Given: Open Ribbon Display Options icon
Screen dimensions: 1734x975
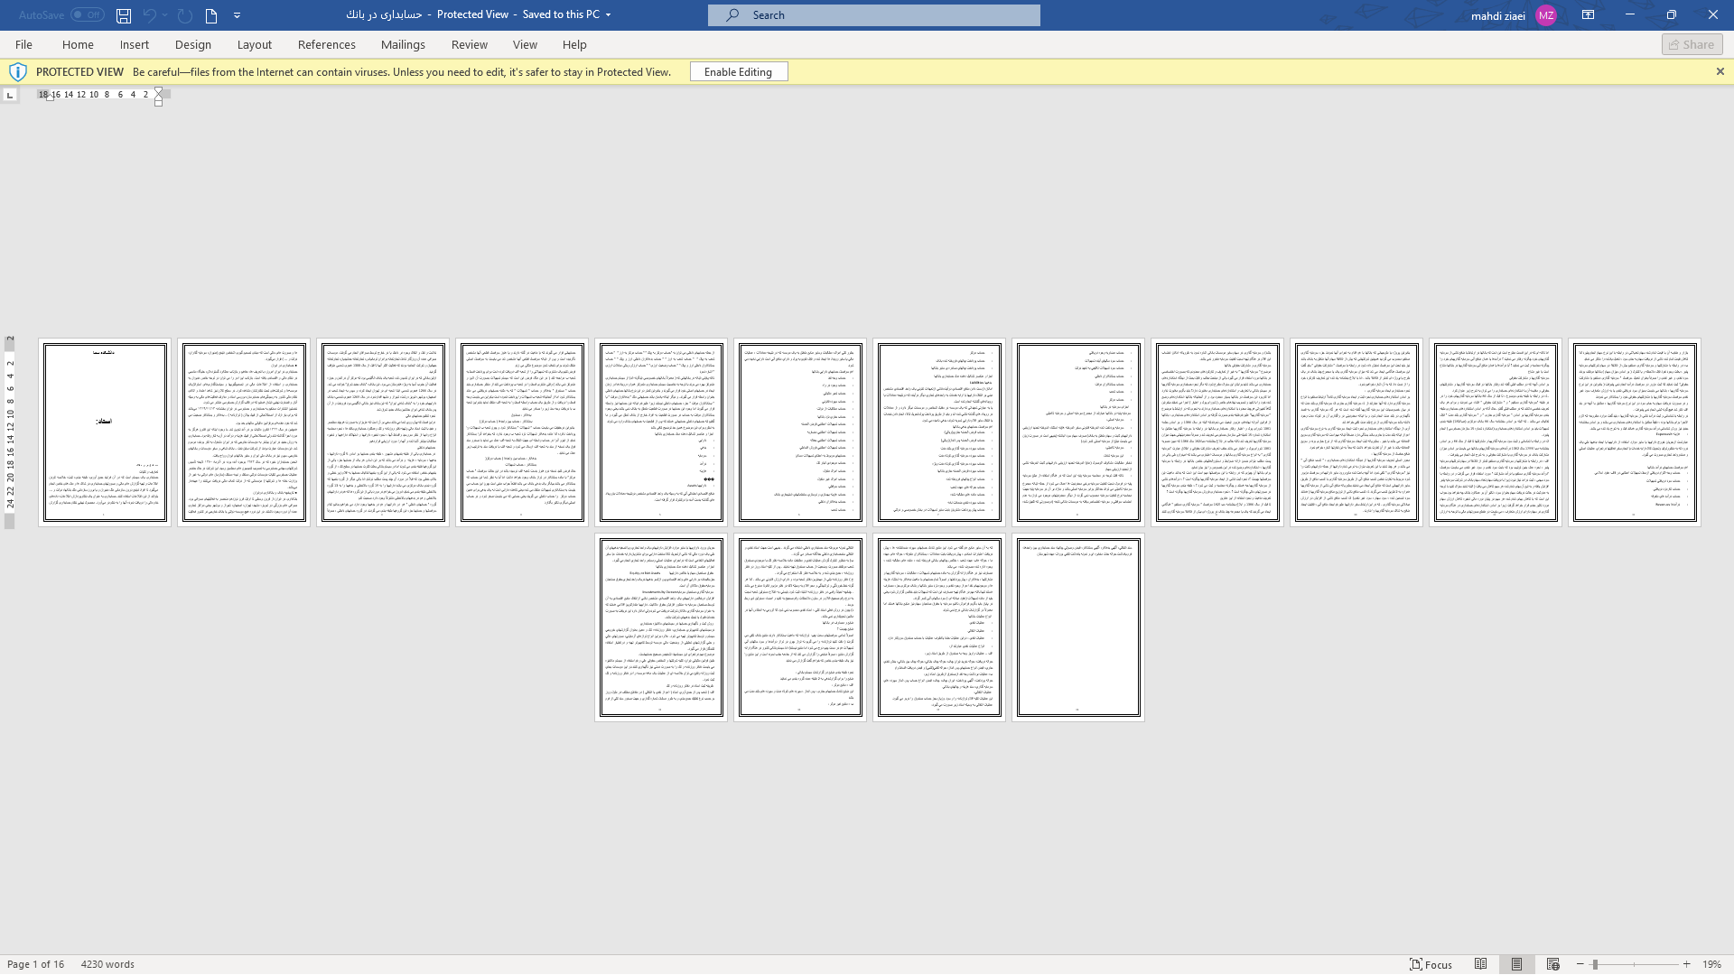Looking at the screenshot, I should 1588,15.
